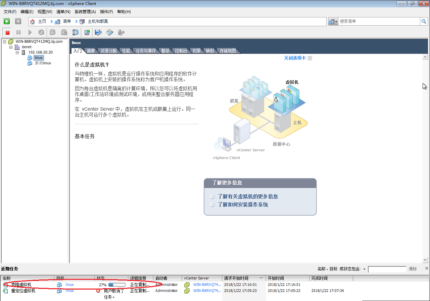This screenshot has width=430, height=301.
Task: Close the recent tasks panel
Action: tap(427, 268)
